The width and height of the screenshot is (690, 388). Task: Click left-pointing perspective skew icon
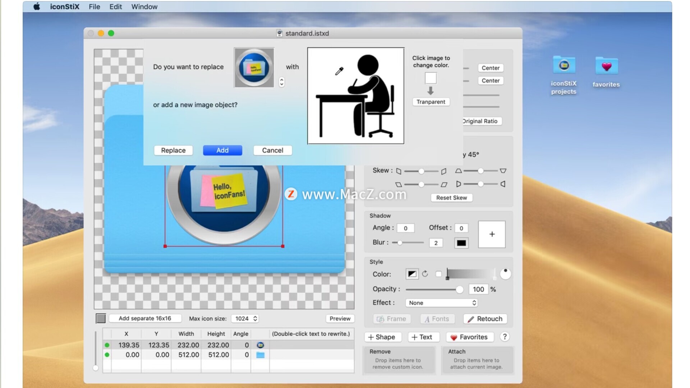503,184
